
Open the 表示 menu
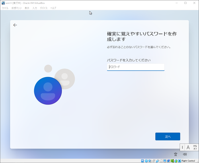pyautogui.click(x=27, y=8)
